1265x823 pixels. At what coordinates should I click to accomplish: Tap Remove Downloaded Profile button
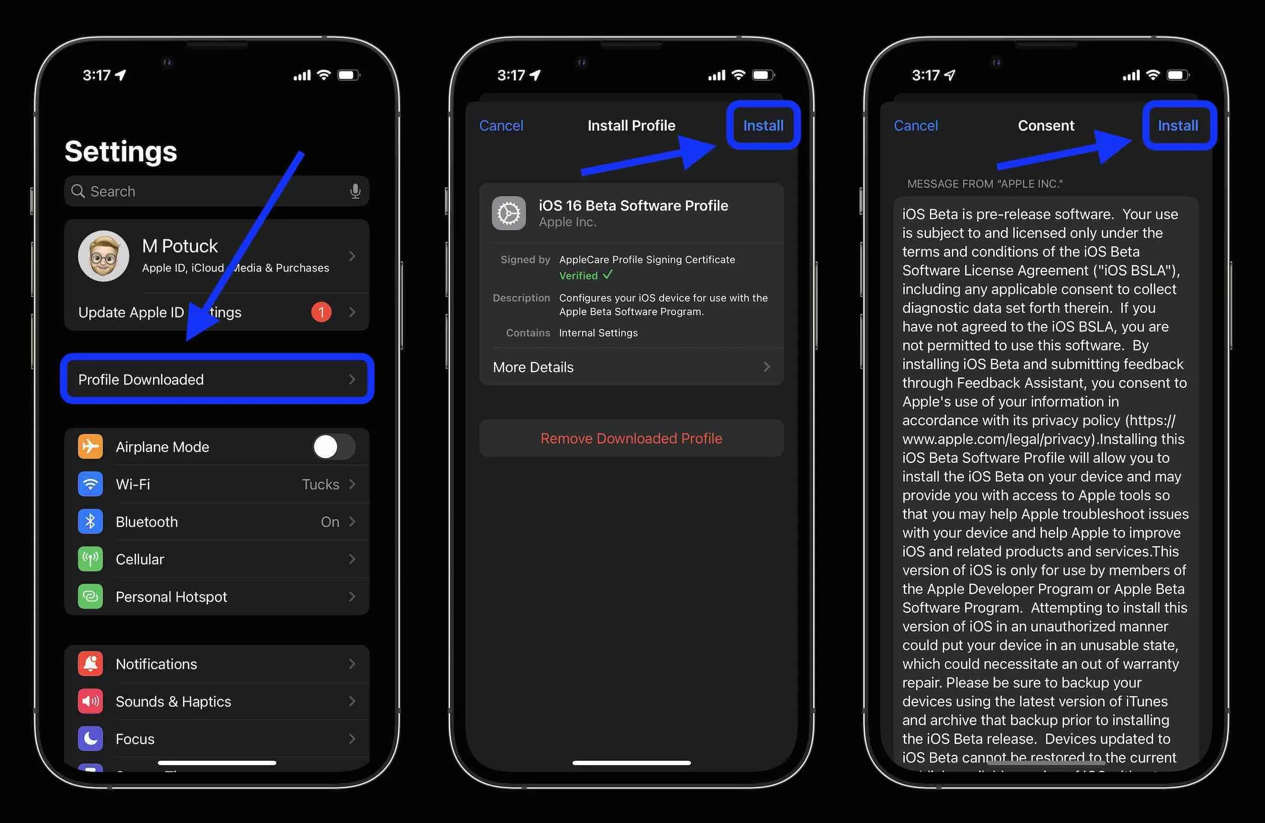(632, 438)
